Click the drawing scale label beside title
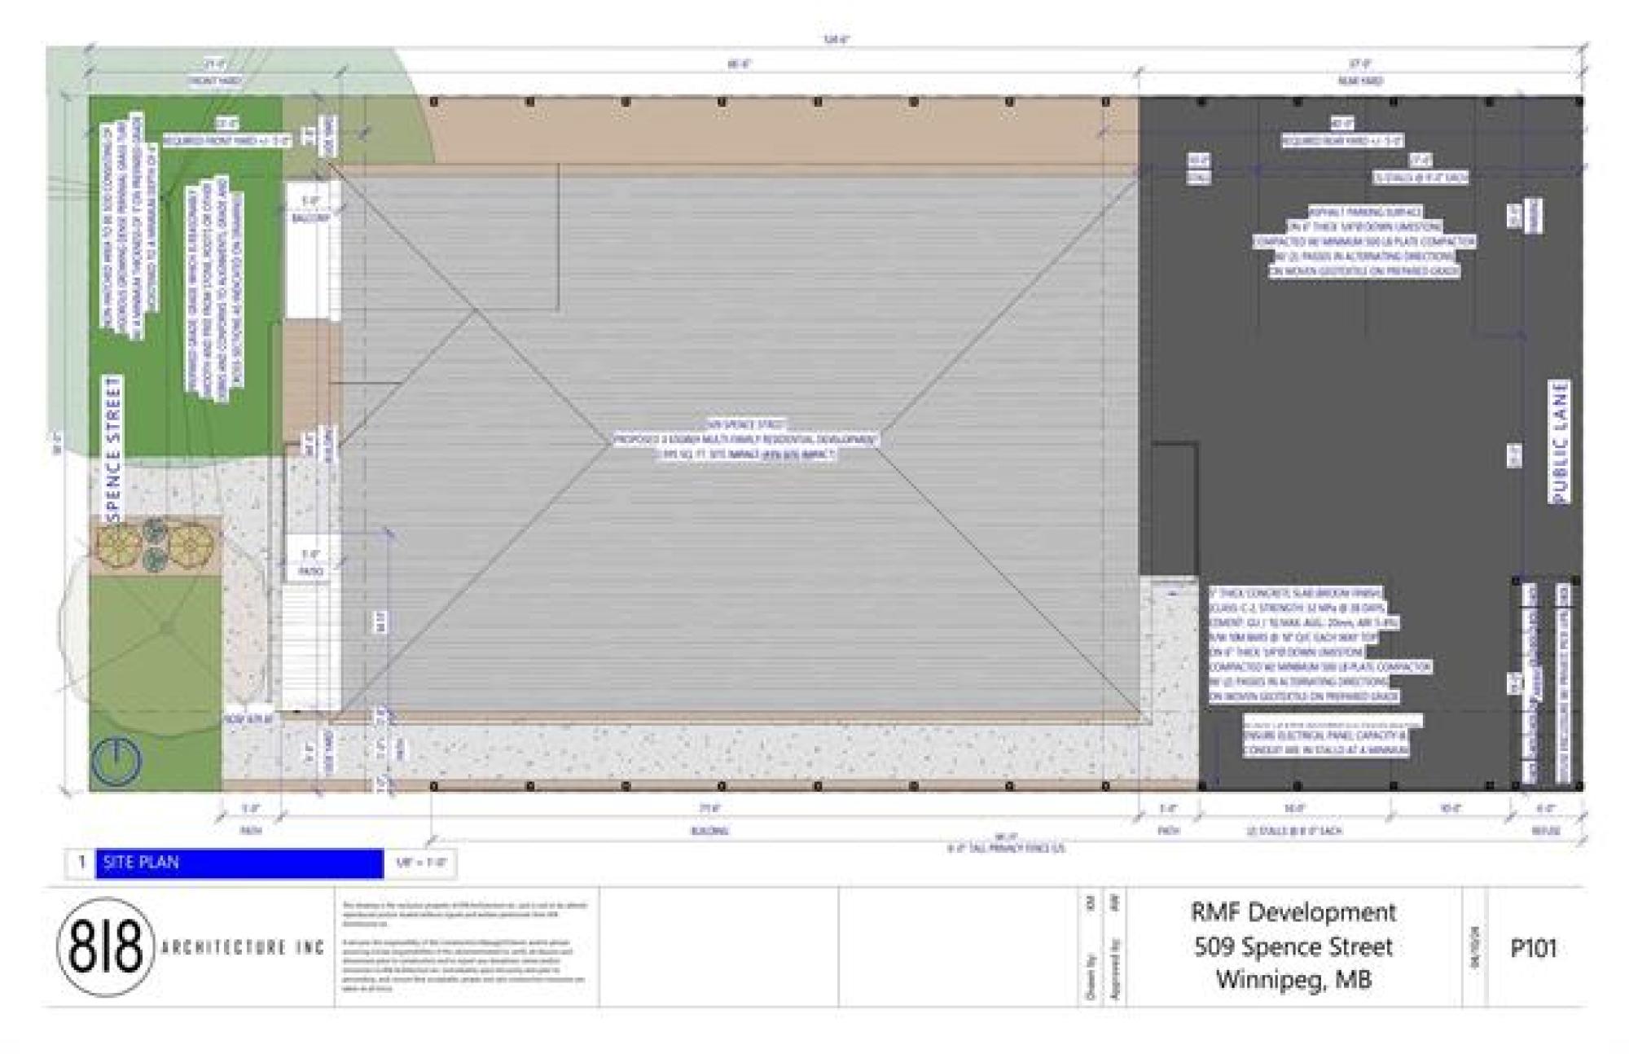Screen dimensions: 1629x1054 (x=421, y=863)
